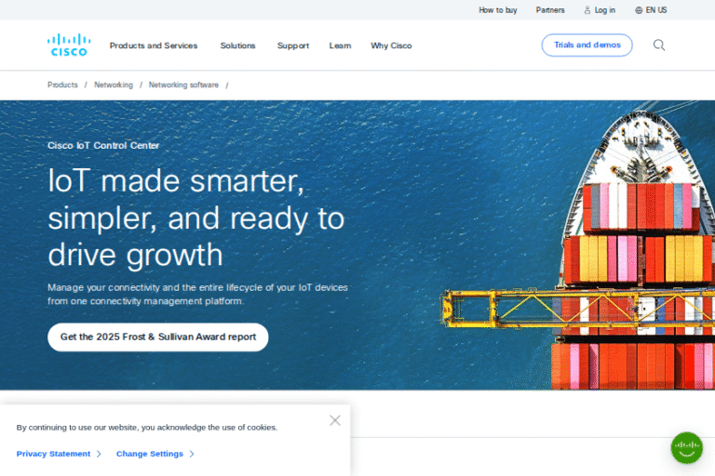Click the Log in user icon
Viewport: 715px width, 476px height.
tap(587, 10)
